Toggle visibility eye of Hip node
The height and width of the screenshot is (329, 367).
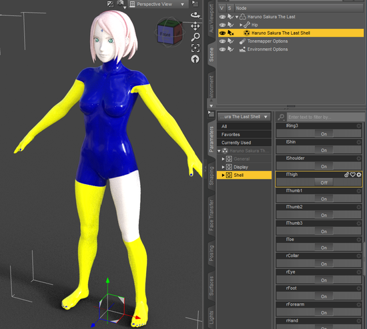[x=222, y=25]
